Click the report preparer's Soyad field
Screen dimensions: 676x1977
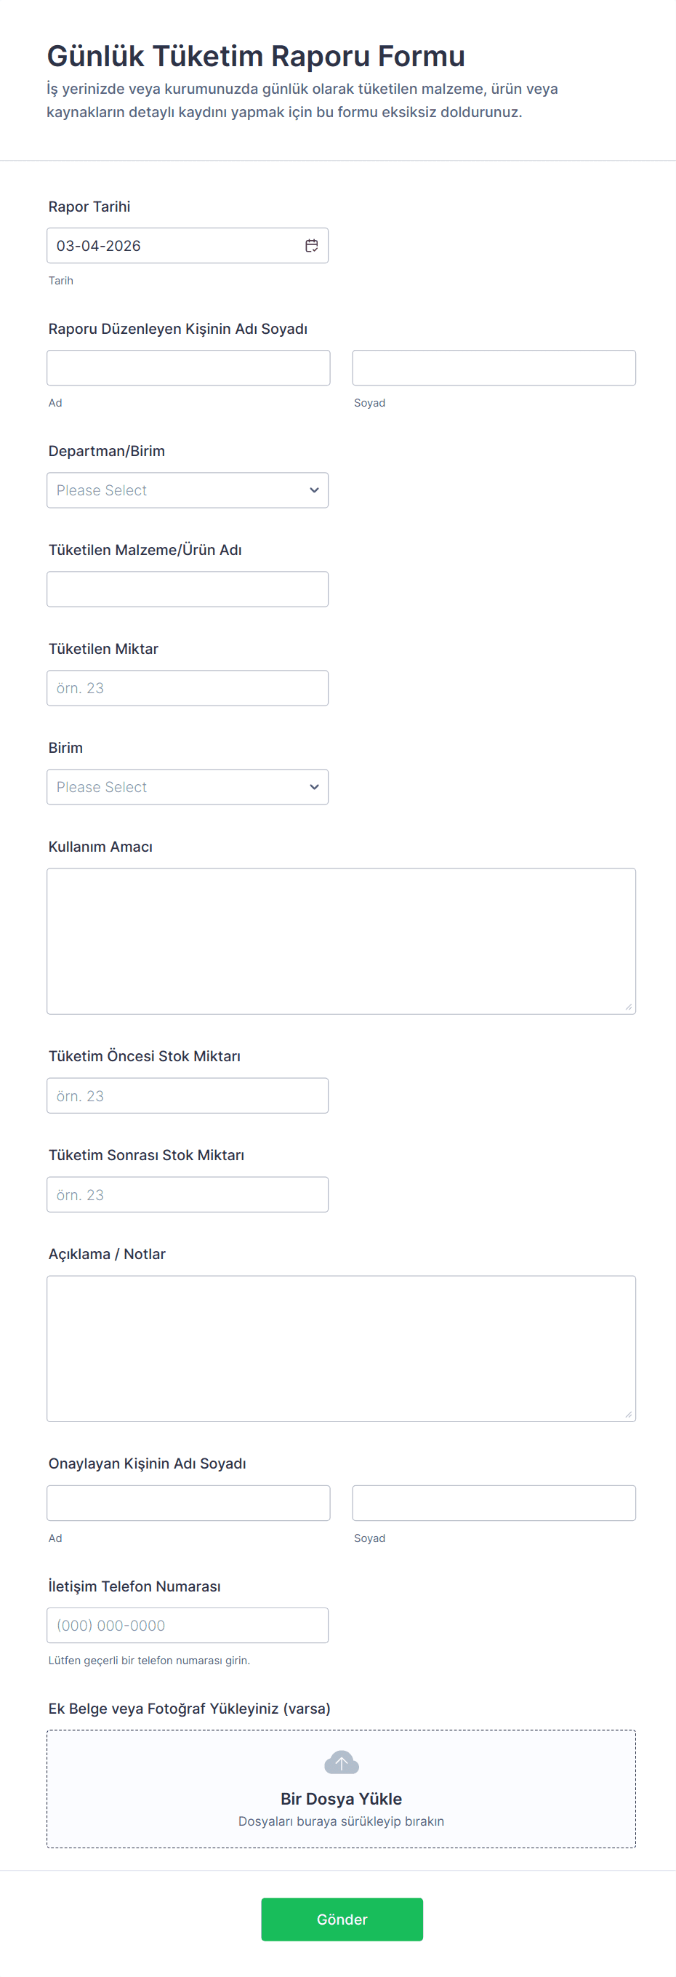pos(494,368)
